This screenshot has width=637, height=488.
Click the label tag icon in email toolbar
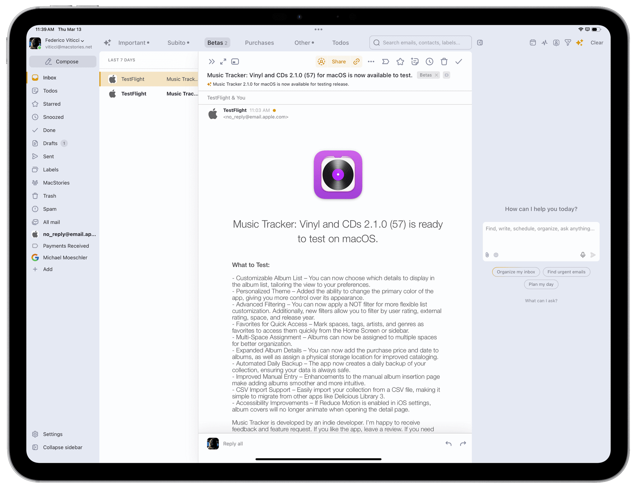[x=386, y=62]
